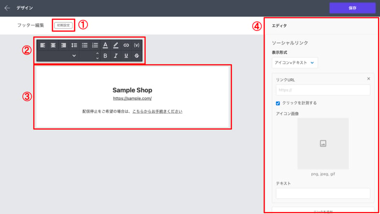
Task: Select the Sample Shop heading text
Action: [132, 90]
